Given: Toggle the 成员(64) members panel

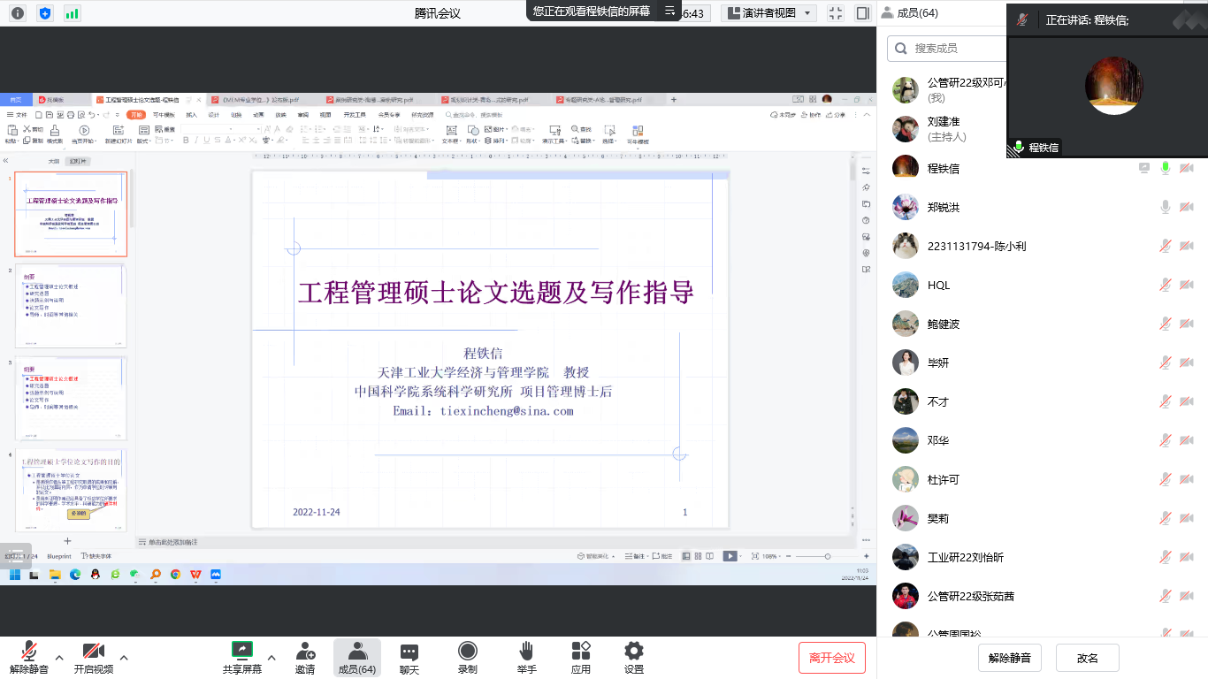Looking at the screenshot, I should (357, 658).
